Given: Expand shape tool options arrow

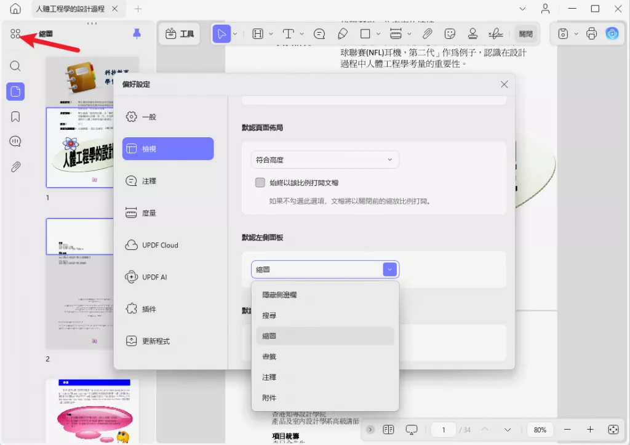Looking at the screenshot, I should point(378,34).
